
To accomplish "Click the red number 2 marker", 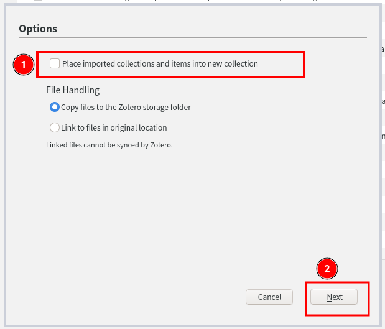I will tap(327, 268).
